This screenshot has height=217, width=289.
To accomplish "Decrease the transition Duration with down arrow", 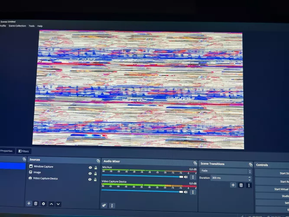I will pos(250,180).
